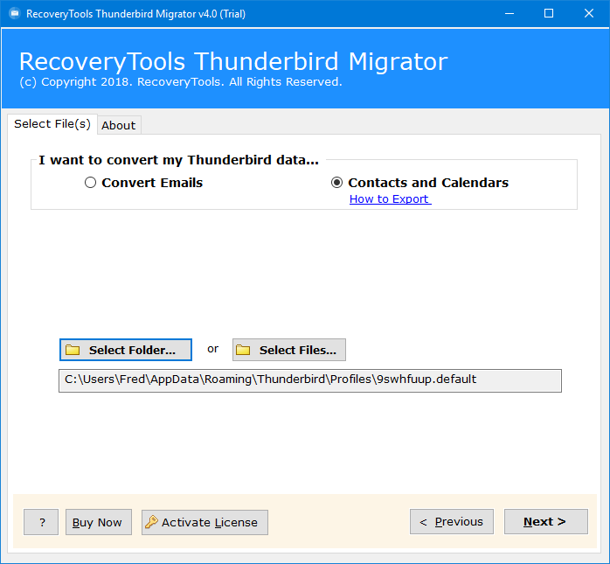Open the Select File(s) tab

[x=52, y=124]
